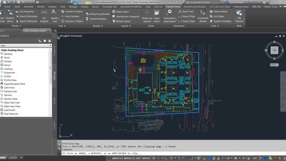This screenshot has width=286, height=161.
Task: Toggle clean screen plus icon in status bar
Action: [x=243, y=158]
